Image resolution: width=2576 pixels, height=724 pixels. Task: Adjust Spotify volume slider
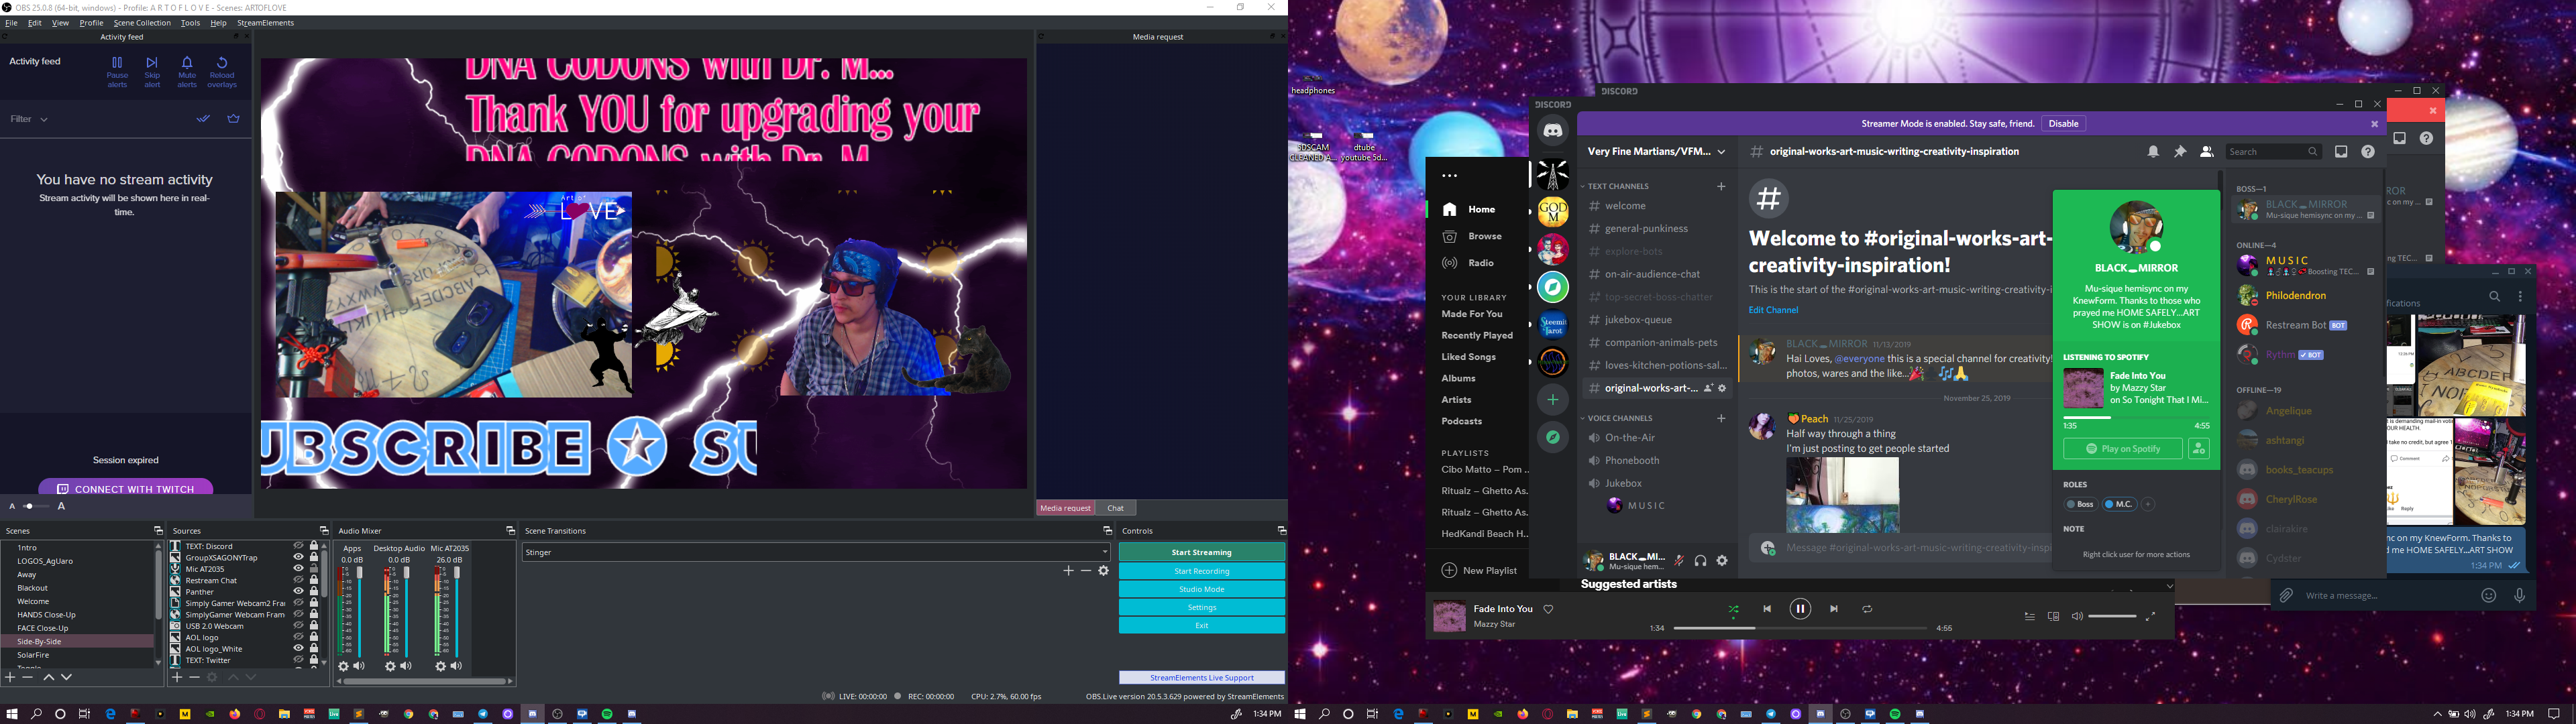click(x=2113, y=616)
